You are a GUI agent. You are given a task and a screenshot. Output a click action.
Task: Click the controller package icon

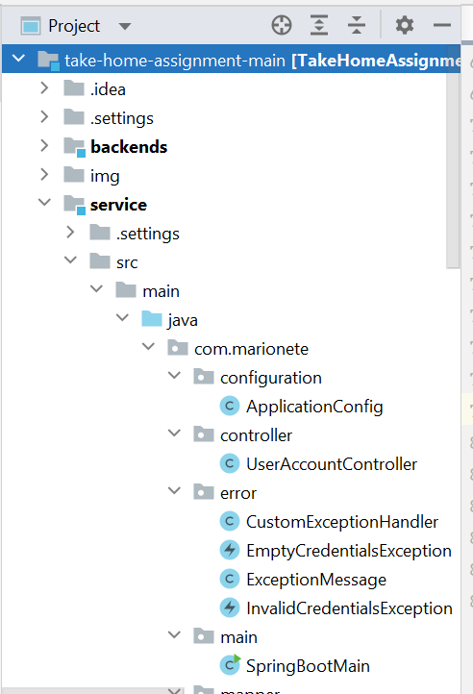(204, 434)
